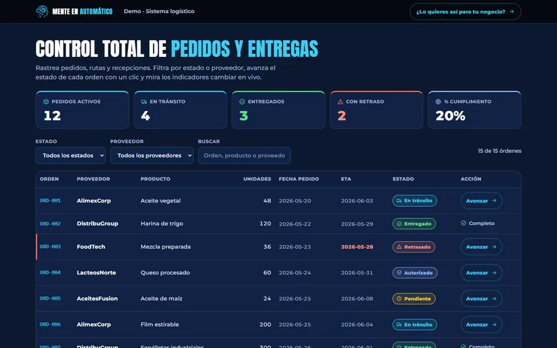Open the '¿Lo quieres así para tu negocio?' link

click(465, 12)
